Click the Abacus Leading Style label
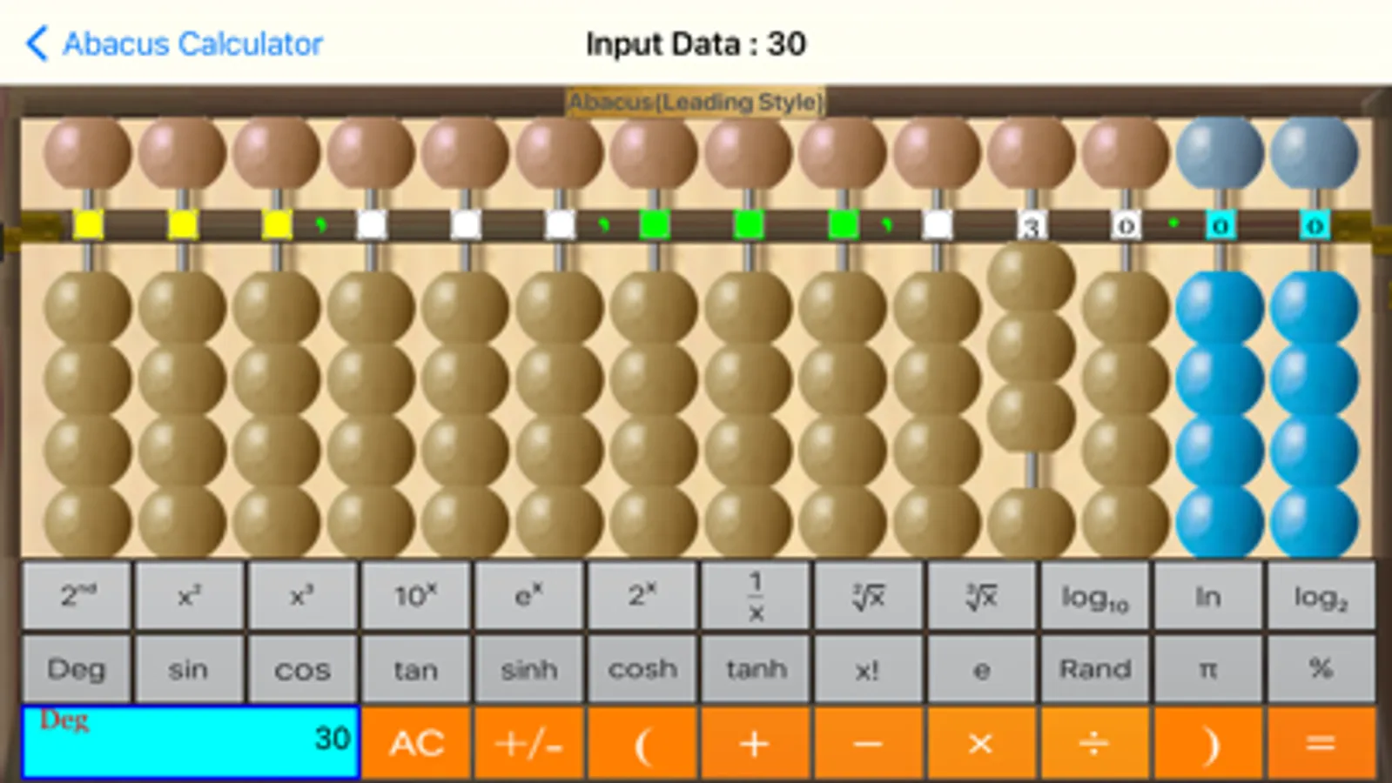 point(696,102)
